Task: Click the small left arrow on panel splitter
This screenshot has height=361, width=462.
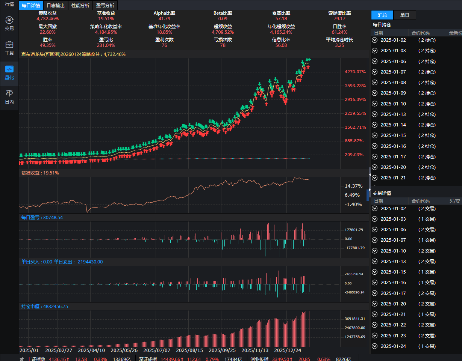Action: click(x=370, y=175)
